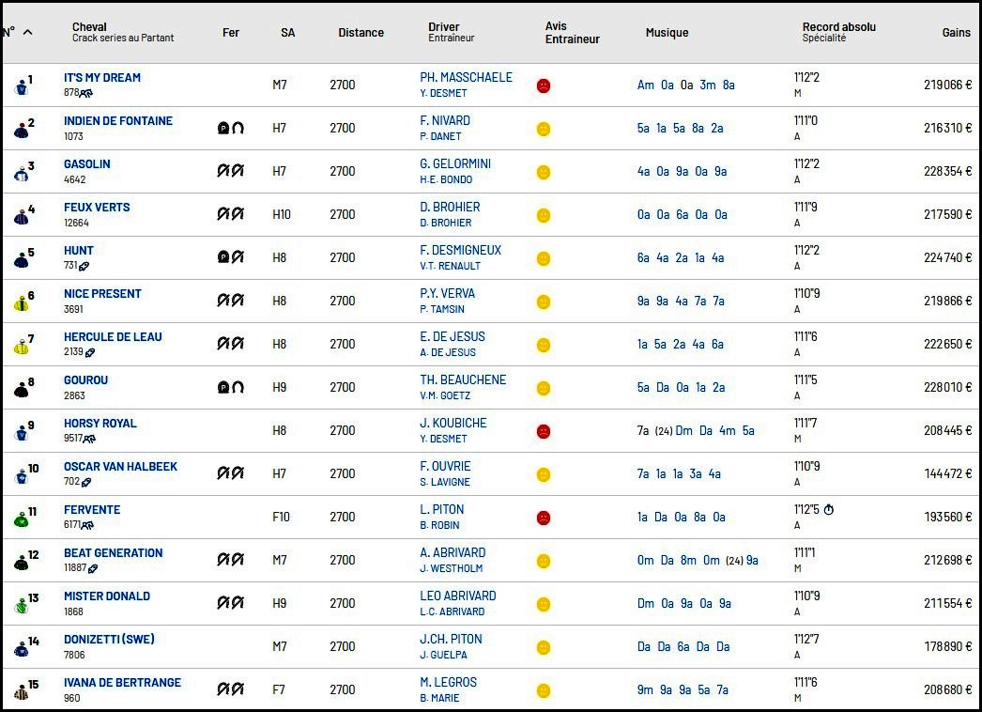Click the Musique column header
982x712 pixels.
tap(667, 33)
